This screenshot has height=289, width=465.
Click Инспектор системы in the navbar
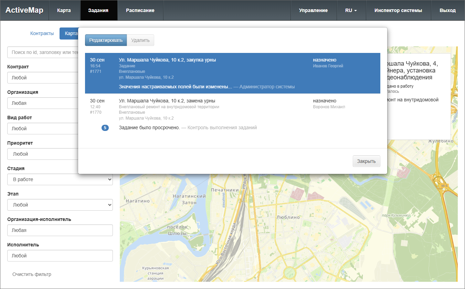[x=398, y=10]
